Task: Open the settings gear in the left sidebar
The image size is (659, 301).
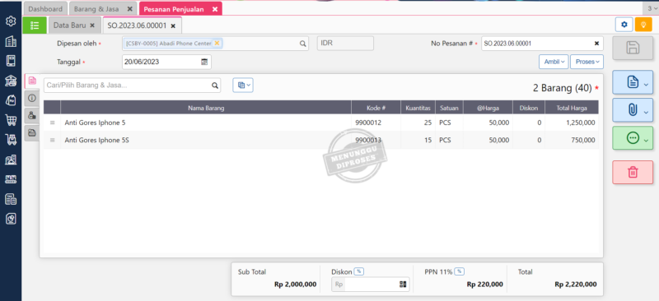Action: pos(11,21)
